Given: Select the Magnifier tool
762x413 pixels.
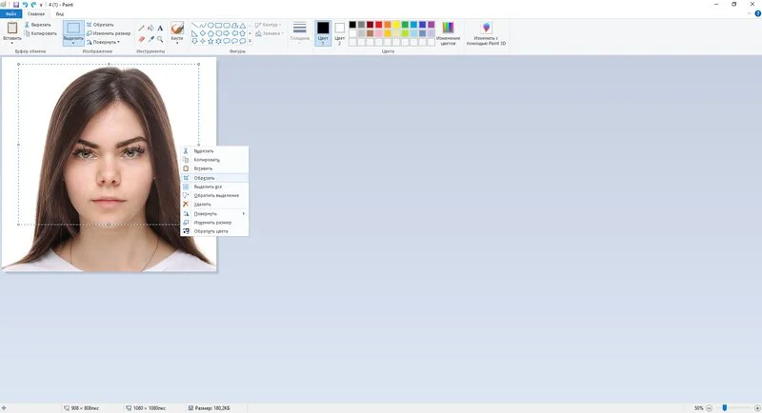Looking at the screenshot, I should pyautogui.click(x=160, y=39).
